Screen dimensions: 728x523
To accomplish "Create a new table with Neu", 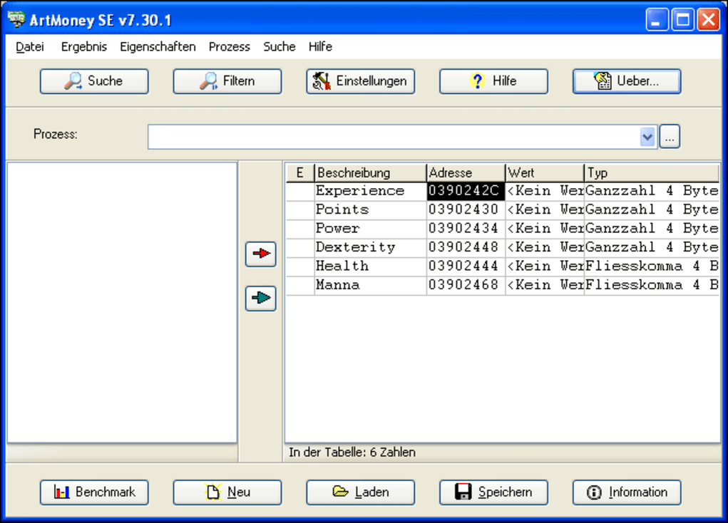I will (227, 492).
